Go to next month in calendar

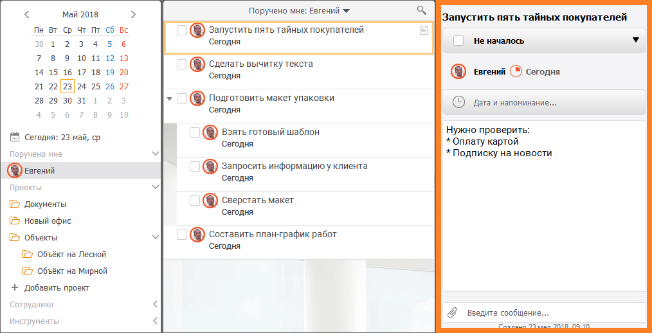click(x=133, y=15)
